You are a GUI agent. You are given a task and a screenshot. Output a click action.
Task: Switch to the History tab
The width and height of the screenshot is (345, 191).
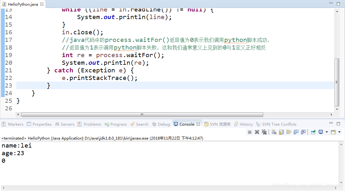point(243,124)
